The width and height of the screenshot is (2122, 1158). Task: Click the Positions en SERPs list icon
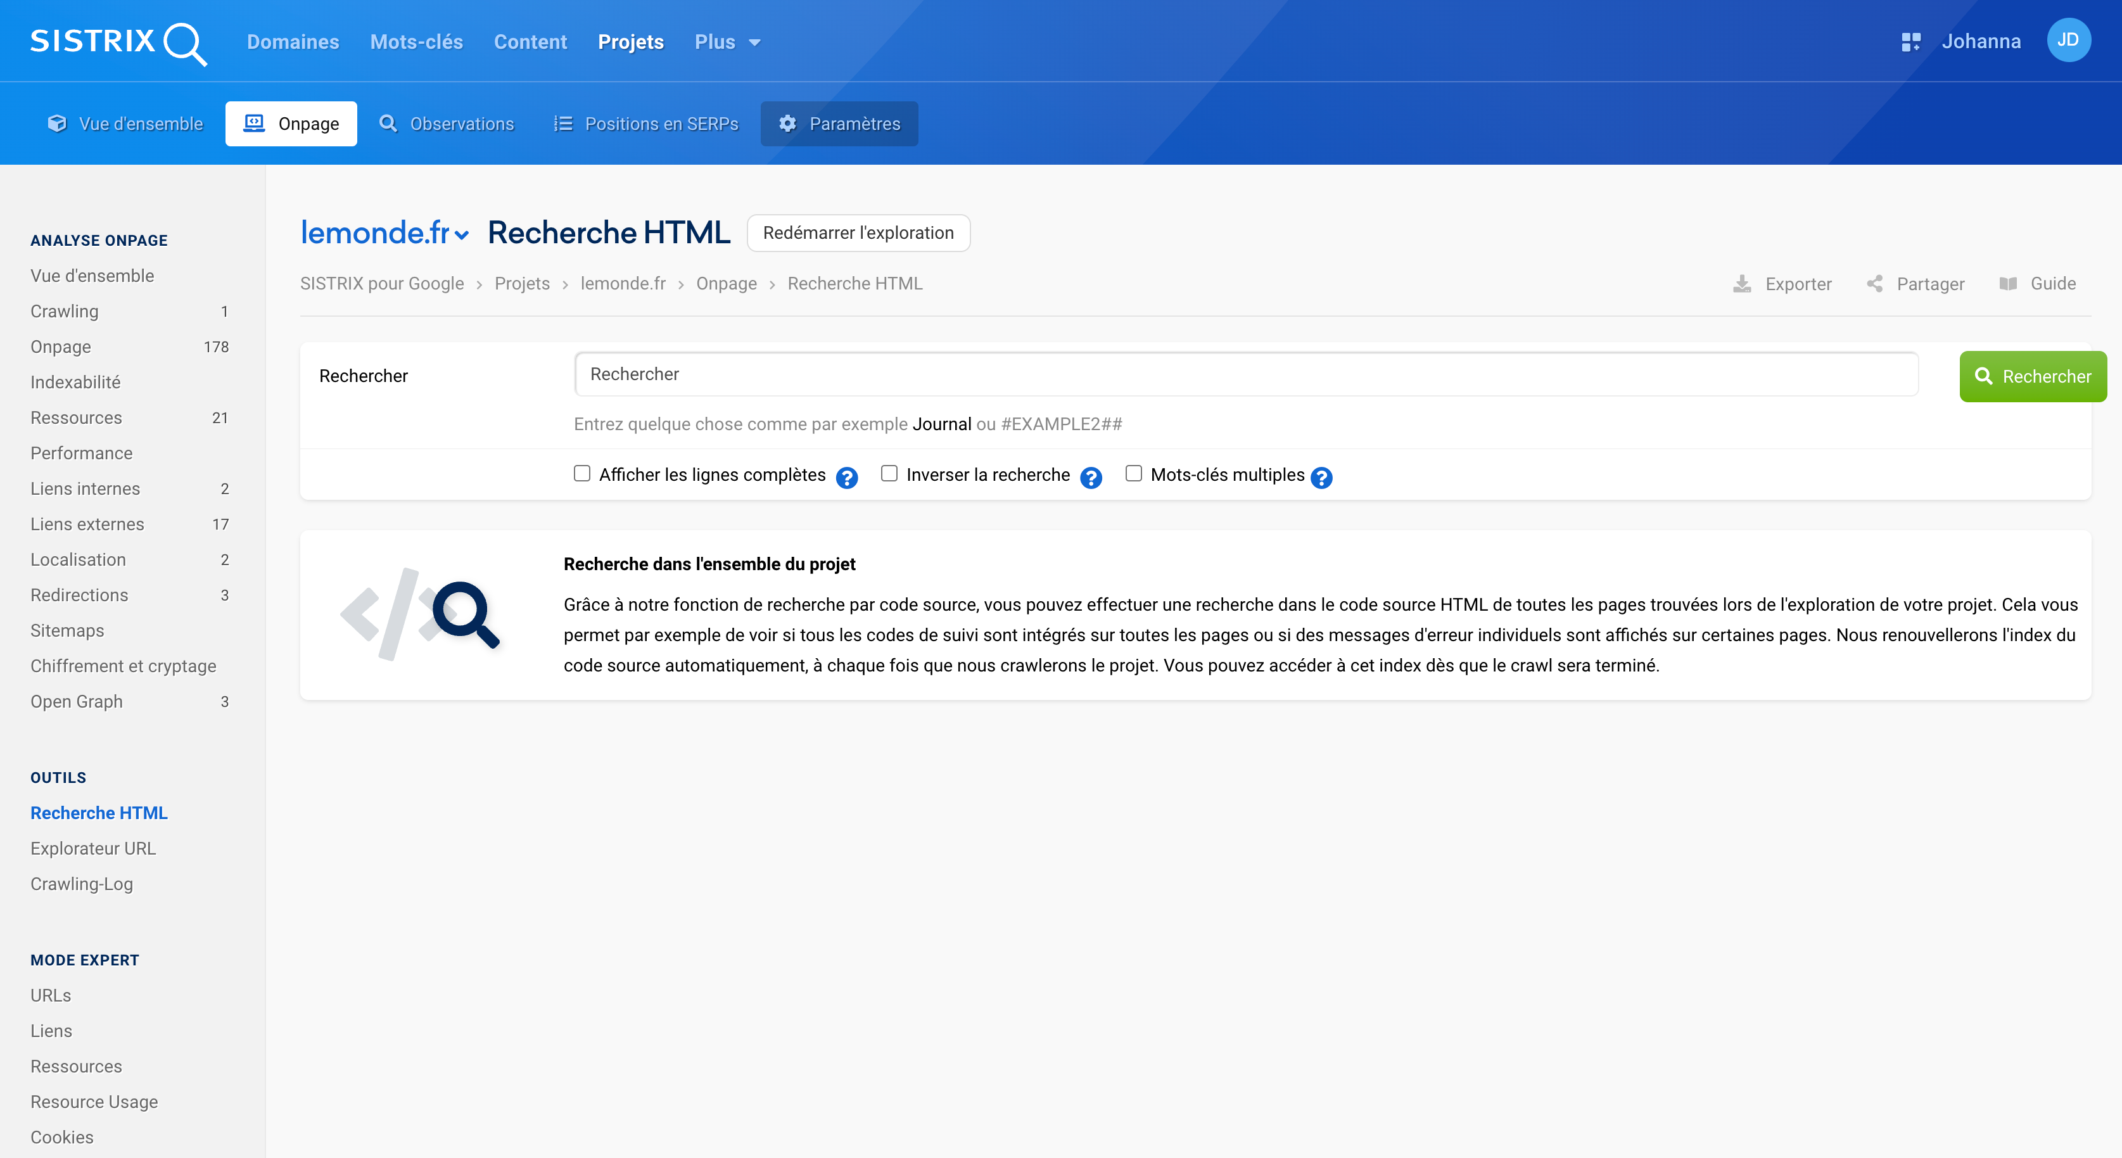(562, 124)
